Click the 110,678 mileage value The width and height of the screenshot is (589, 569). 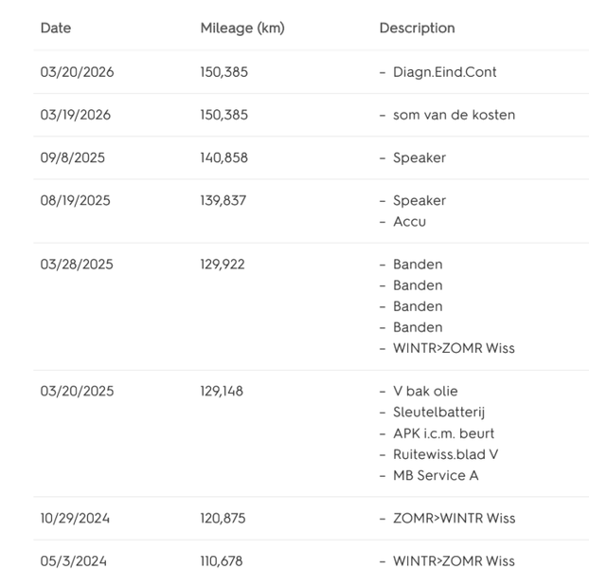click(222, 560)
